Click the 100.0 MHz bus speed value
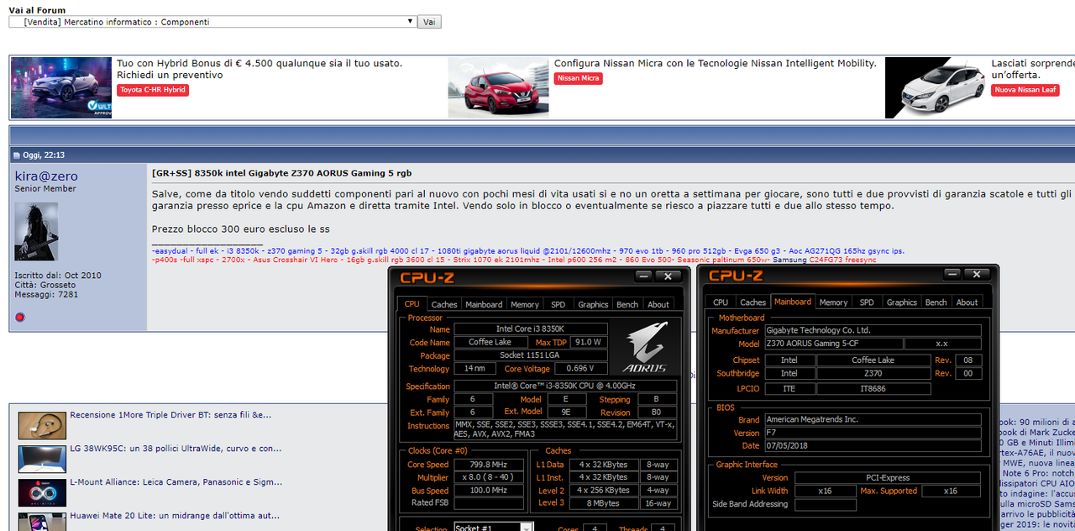The height and width of the screenshot is (531, 1075). point(490,491)
